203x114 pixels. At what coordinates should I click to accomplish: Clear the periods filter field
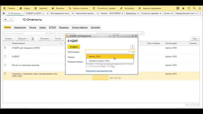point(142,33)
